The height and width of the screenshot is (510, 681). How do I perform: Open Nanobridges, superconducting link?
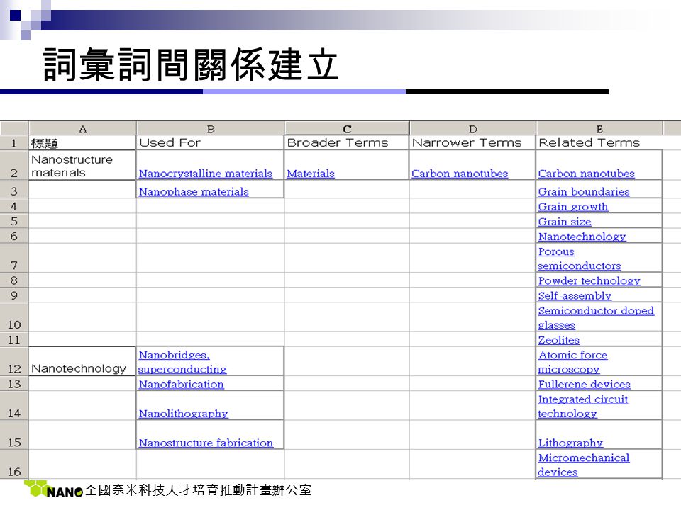click(x=182, y=362)
